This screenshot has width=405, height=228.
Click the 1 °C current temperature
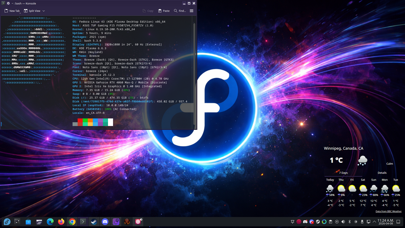tap(336, 160)
